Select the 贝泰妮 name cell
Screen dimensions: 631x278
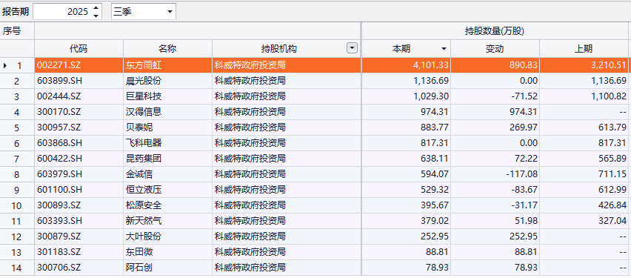(x=167, y=128)
